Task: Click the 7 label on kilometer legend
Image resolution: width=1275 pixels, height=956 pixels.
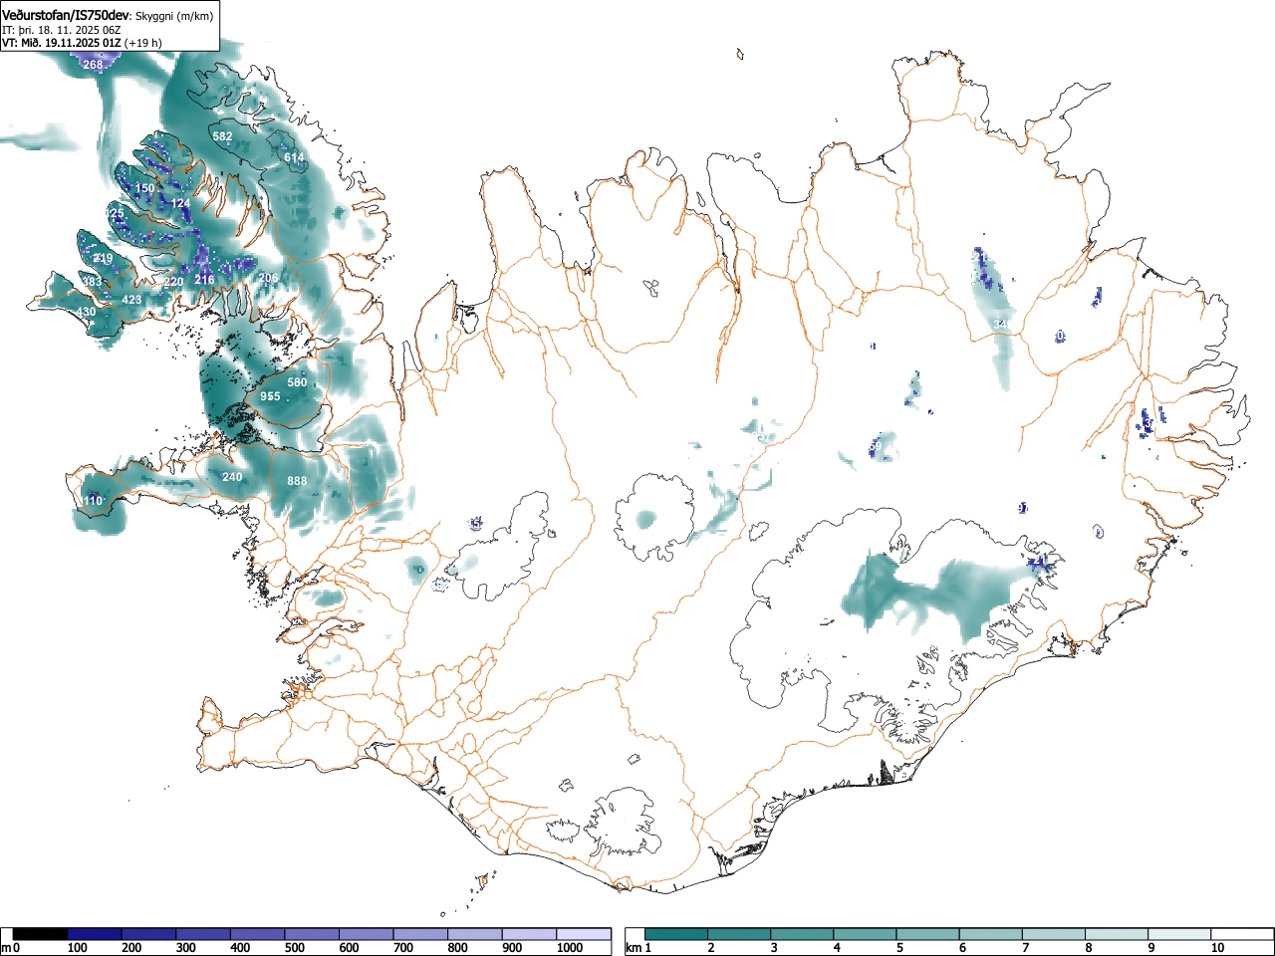Action: [x=1025, y=948]
